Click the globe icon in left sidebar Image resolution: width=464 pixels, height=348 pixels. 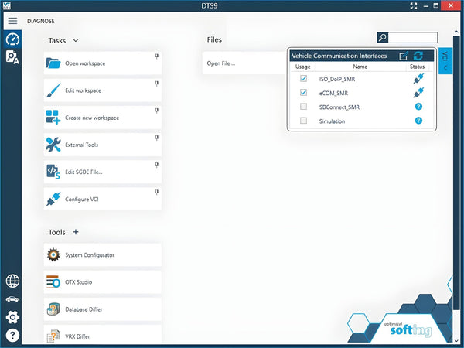click(12, 281)
